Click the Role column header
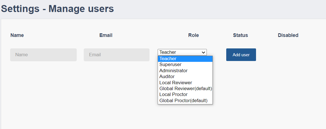 click(194, 35)
